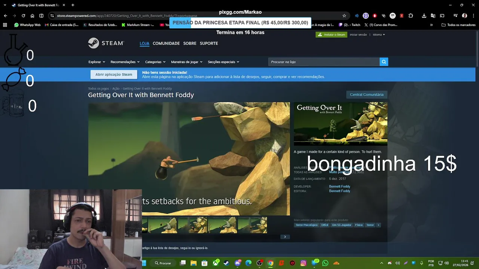Expand the Categorias dropdown menu
The height and width of the screenshot is (269, 479).
tap(155, 62)
